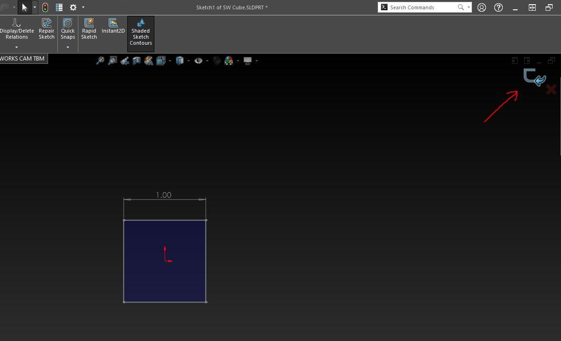This screenshot has height=341, width=561.
Task: Click Zoom to Fit icon
Action: click(100, 61)
